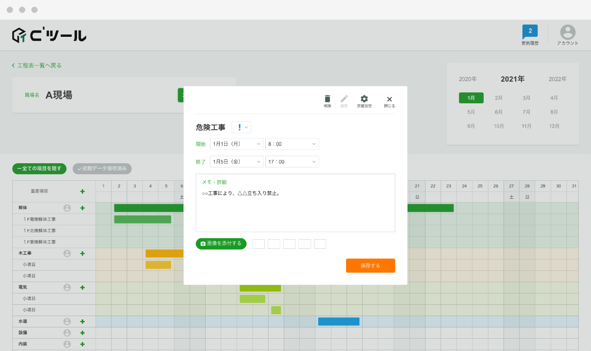Open the update history notification icon
Image resolution: width=591 pixels, height=351 pixels.
pyautogui.click(x=530, y=32)
